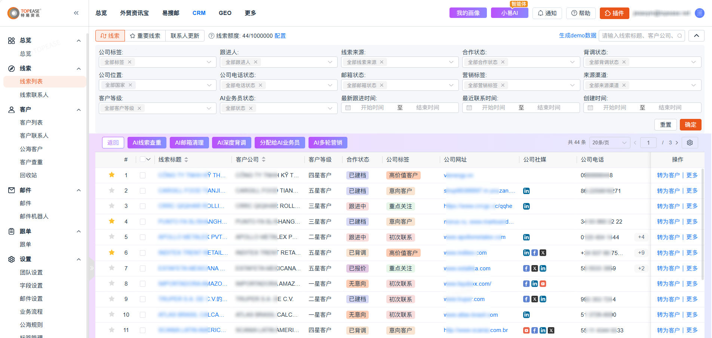
Task: Switch to the 重要线索 tab
Action: click(x=145, y=36)
